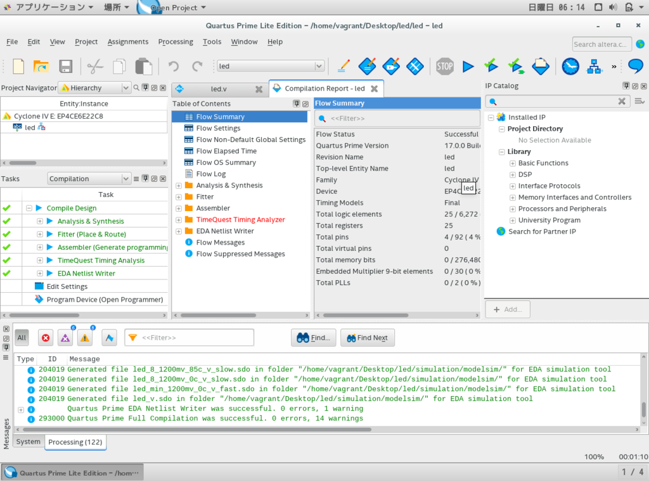Expand Basic Functions in IP Catalog
Viewport: 649px width, 481px height.
pyautogui.click(x=512, y=163)
